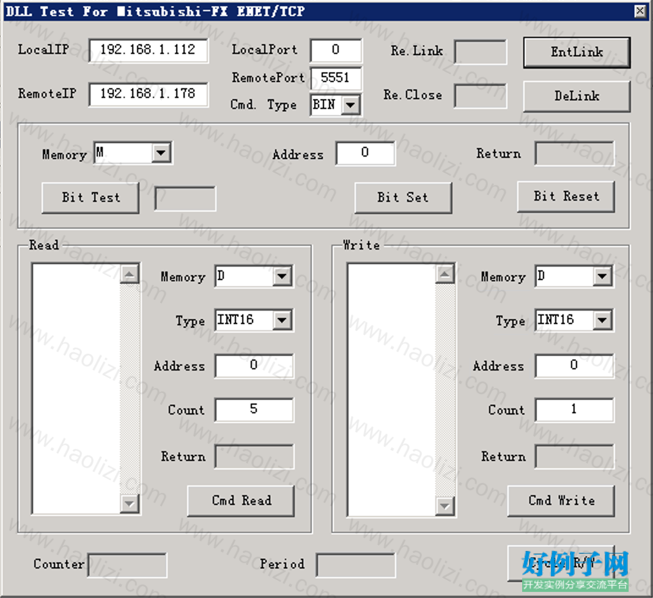The image size is (653, 598).
Task: Click Read section Address field
Action: click(254, 366)
